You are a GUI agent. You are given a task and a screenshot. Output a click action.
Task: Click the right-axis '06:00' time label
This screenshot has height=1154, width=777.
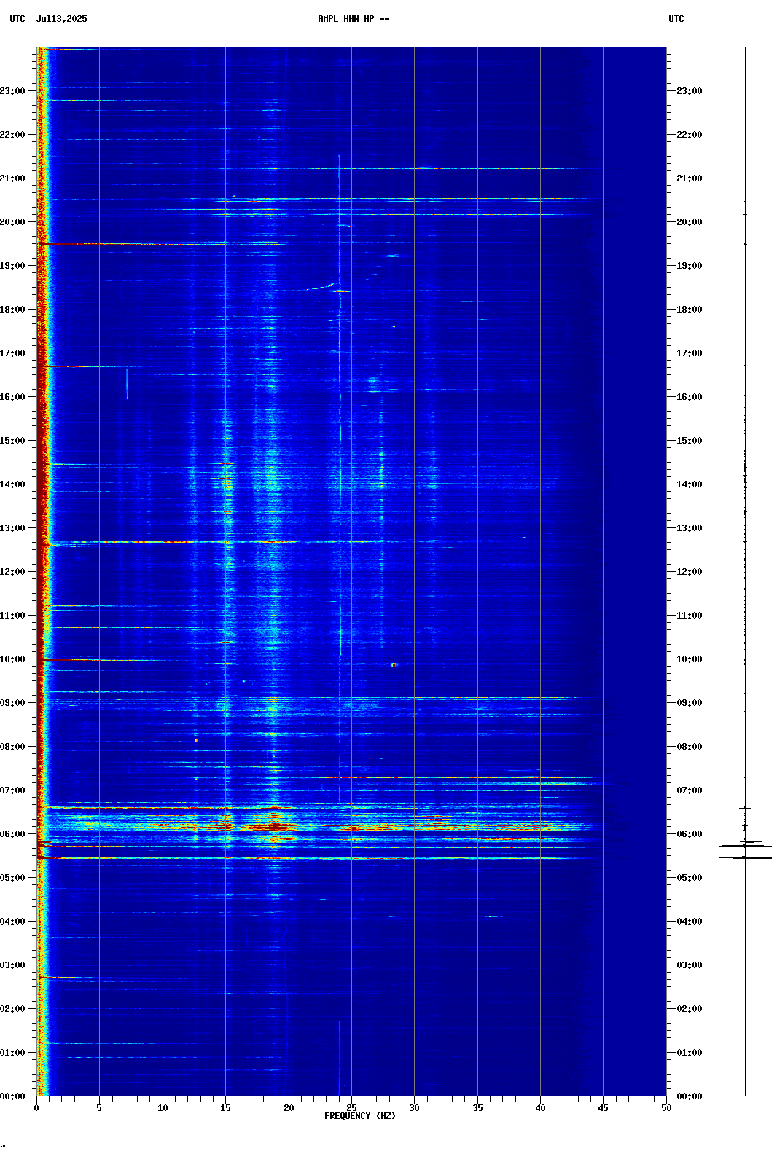click(x=690, y=834)
